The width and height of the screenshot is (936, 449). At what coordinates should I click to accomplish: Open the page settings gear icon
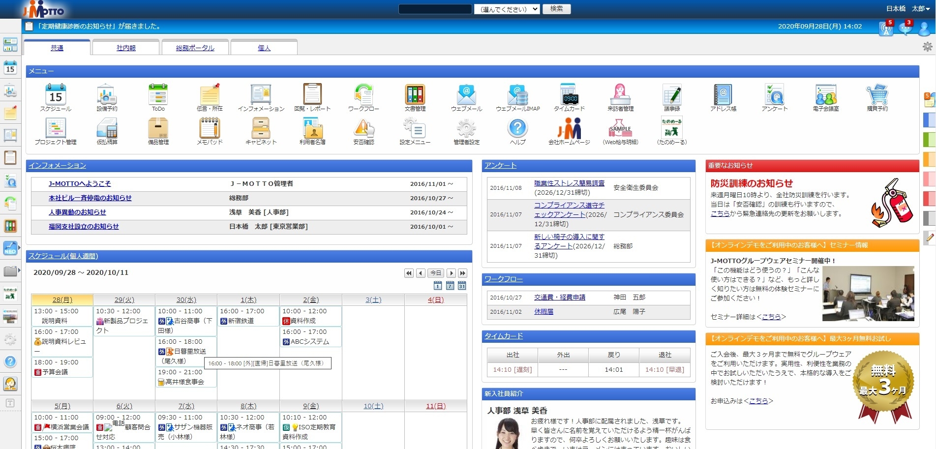click(x=927, y=47)
